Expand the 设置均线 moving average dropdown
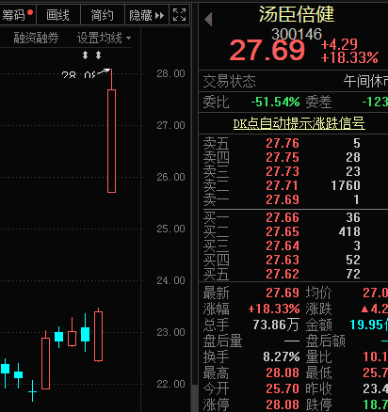The image size is (388, 412). 104,38
